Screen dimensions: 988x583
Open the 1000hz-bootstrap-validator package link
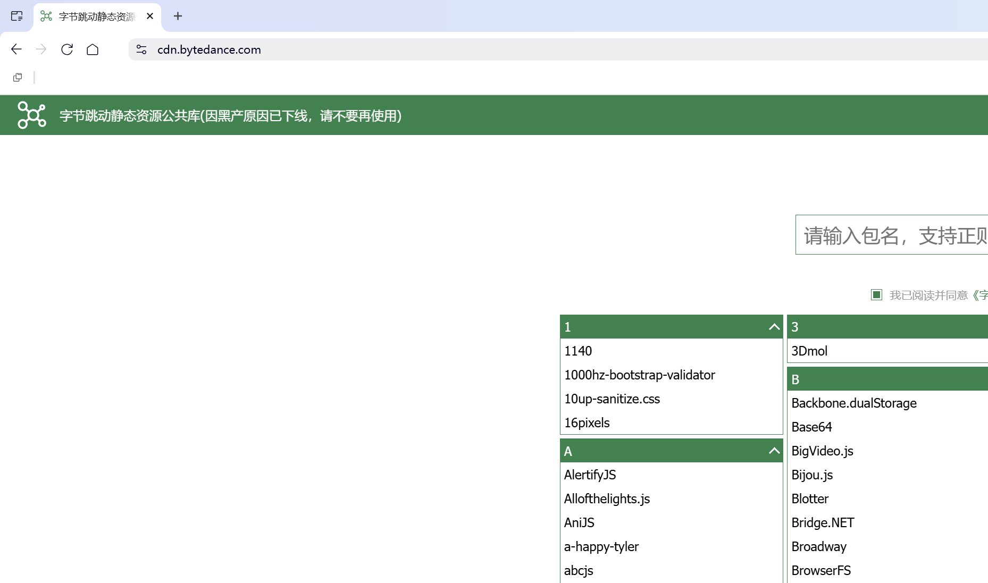[x=640, y=375]
